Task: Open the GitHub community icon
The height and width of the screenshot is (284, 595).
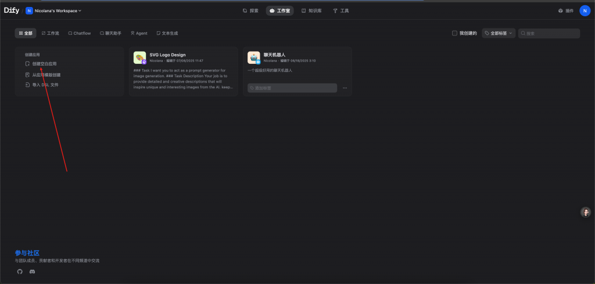Action: coord(20,272)
